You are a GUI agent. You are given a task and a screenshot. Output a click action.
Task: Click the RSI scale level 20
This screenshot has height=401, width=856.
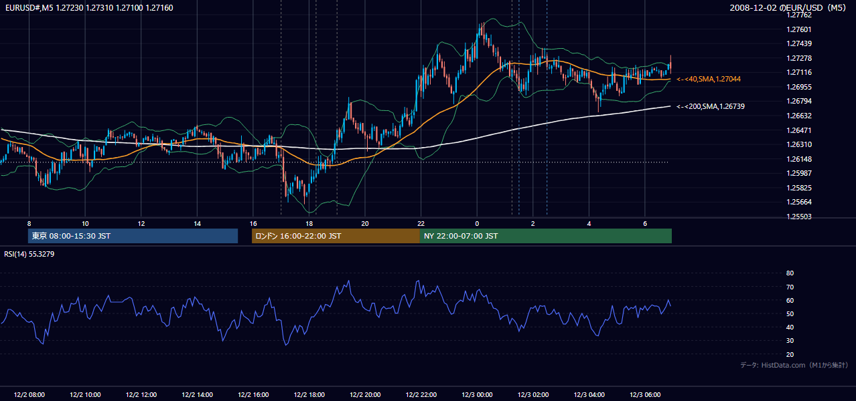click(790, 354)
